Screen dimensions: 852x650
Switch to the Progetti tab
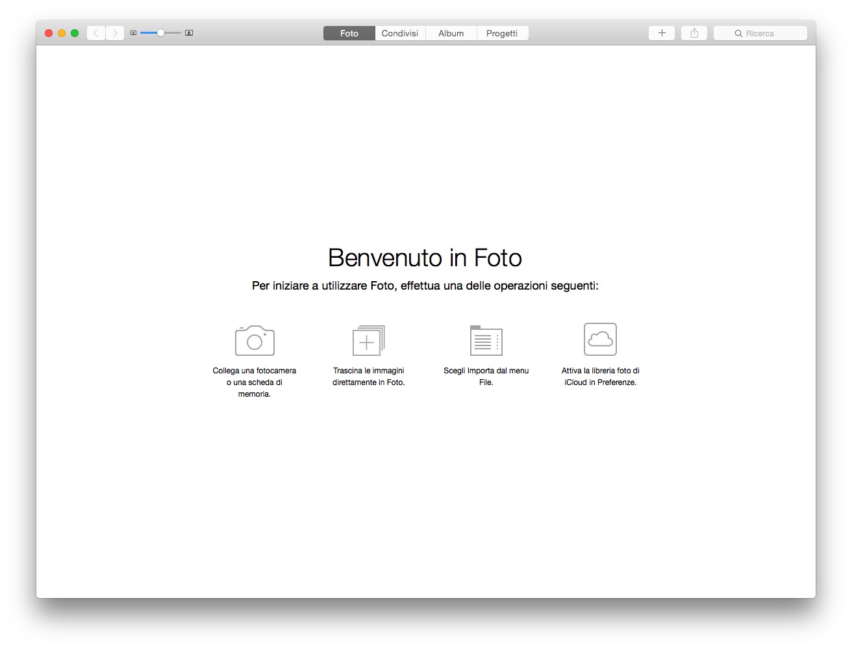[x=502, y=33]
